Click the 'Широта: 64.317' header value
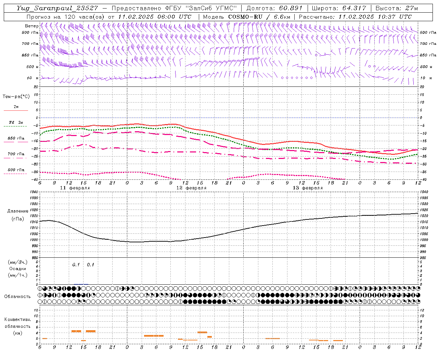 pos(339,8)
